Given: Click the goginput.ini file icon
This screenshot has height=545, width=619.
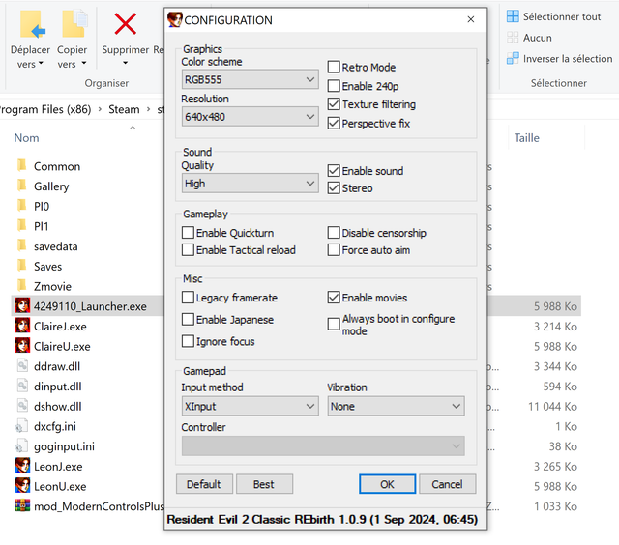Looking at the screenshot, I should 22,446.
